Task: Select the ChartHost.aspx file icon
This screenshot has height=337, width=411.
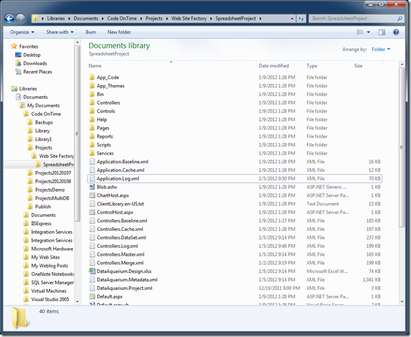Action: tap(91, 195)
